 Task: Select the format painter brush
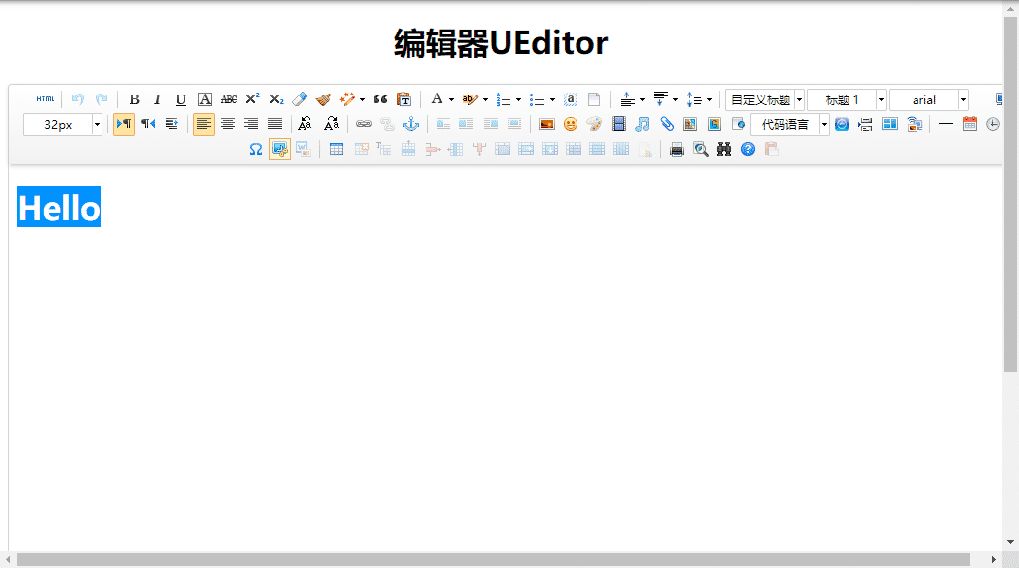(323, 99)
